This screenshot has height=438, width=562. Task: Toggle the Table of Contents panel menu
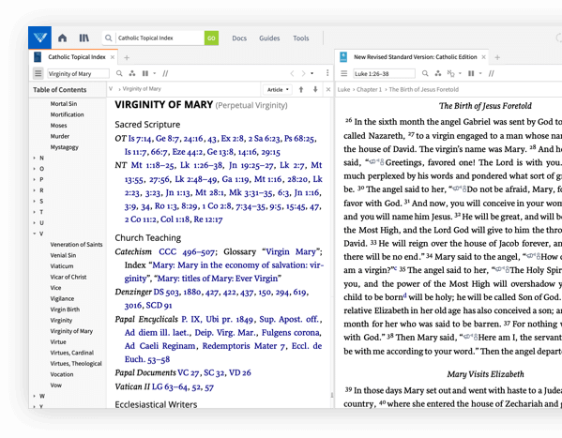[38, 73]
